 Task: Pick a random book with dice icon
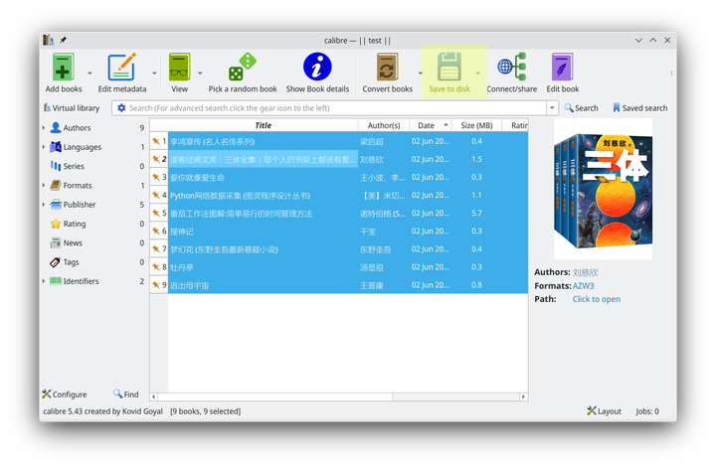[243, 68]
